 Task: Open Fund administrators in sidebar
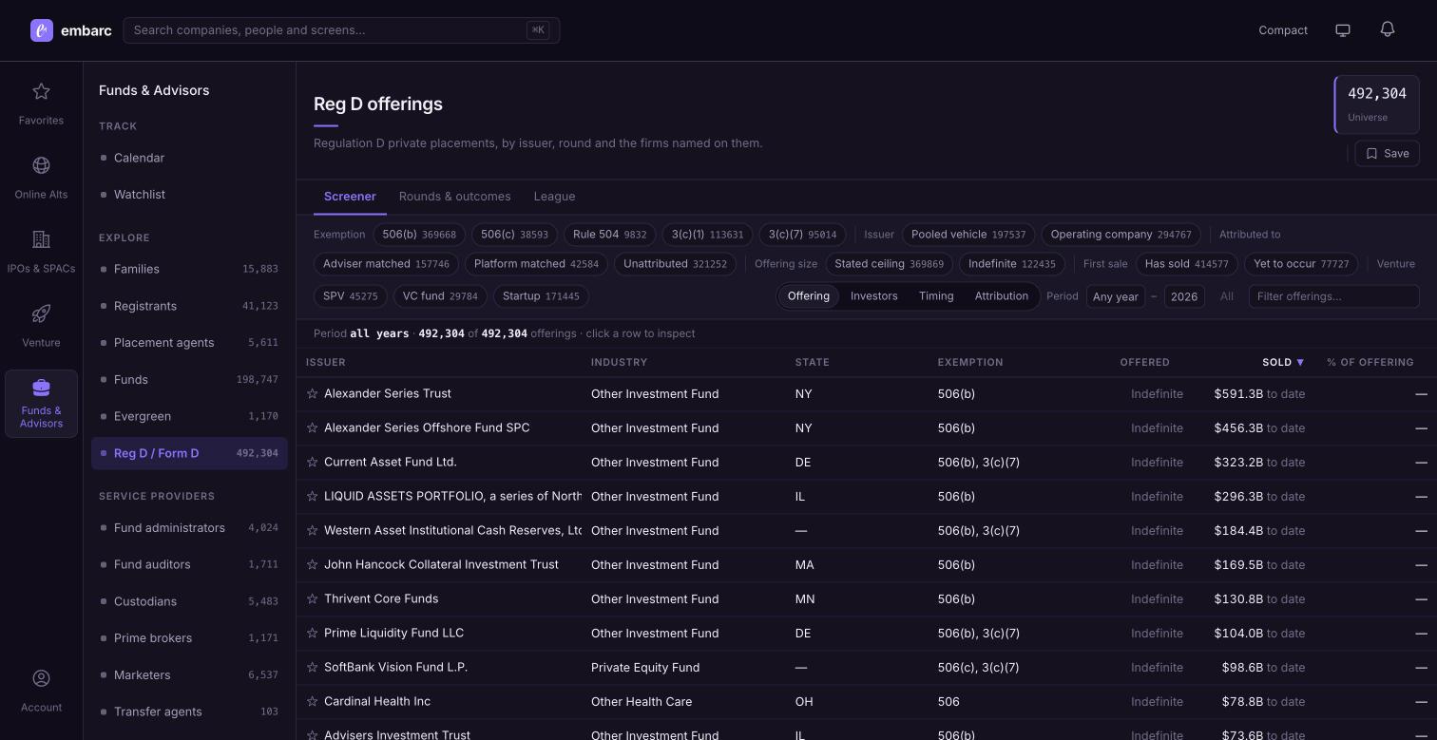click(189, 528)
